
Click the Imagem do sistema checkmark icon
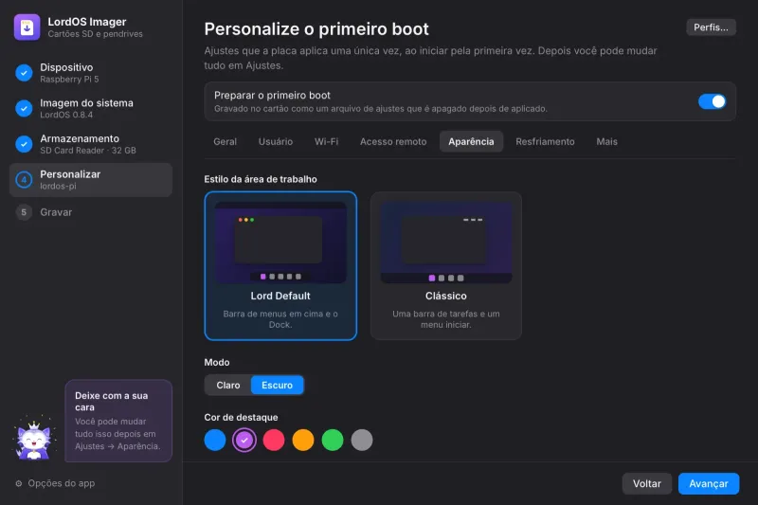[24, 108]
